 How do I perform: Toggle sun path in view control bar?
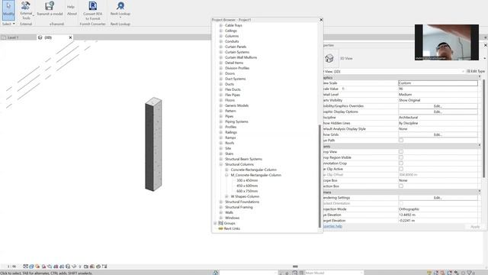(37, 267)
